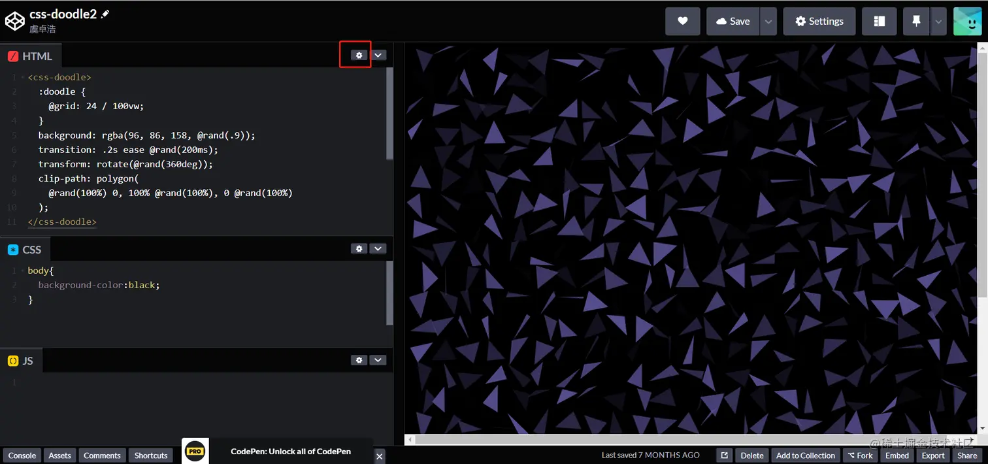988x464 pixels.
Task: Click 'Last saved 7 MONTHS AGO' text
Action: pos(651,455)
